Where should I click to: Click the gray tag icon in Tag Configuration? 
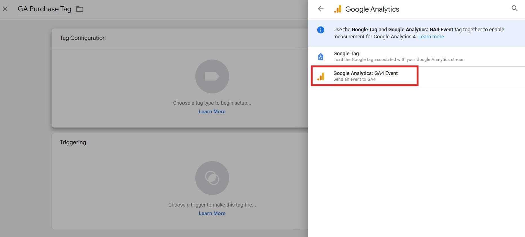click(212, 76)
